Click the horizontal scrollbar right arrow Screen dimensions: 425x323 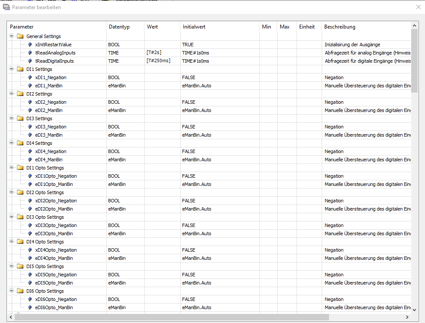tap(407, 317)
